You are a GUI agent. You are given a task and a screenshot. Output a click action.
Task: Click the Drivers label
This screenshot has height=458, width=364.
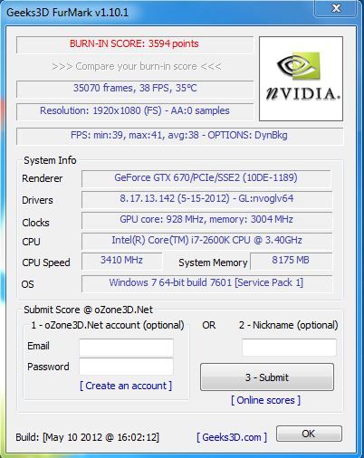(x=37, y=200)
